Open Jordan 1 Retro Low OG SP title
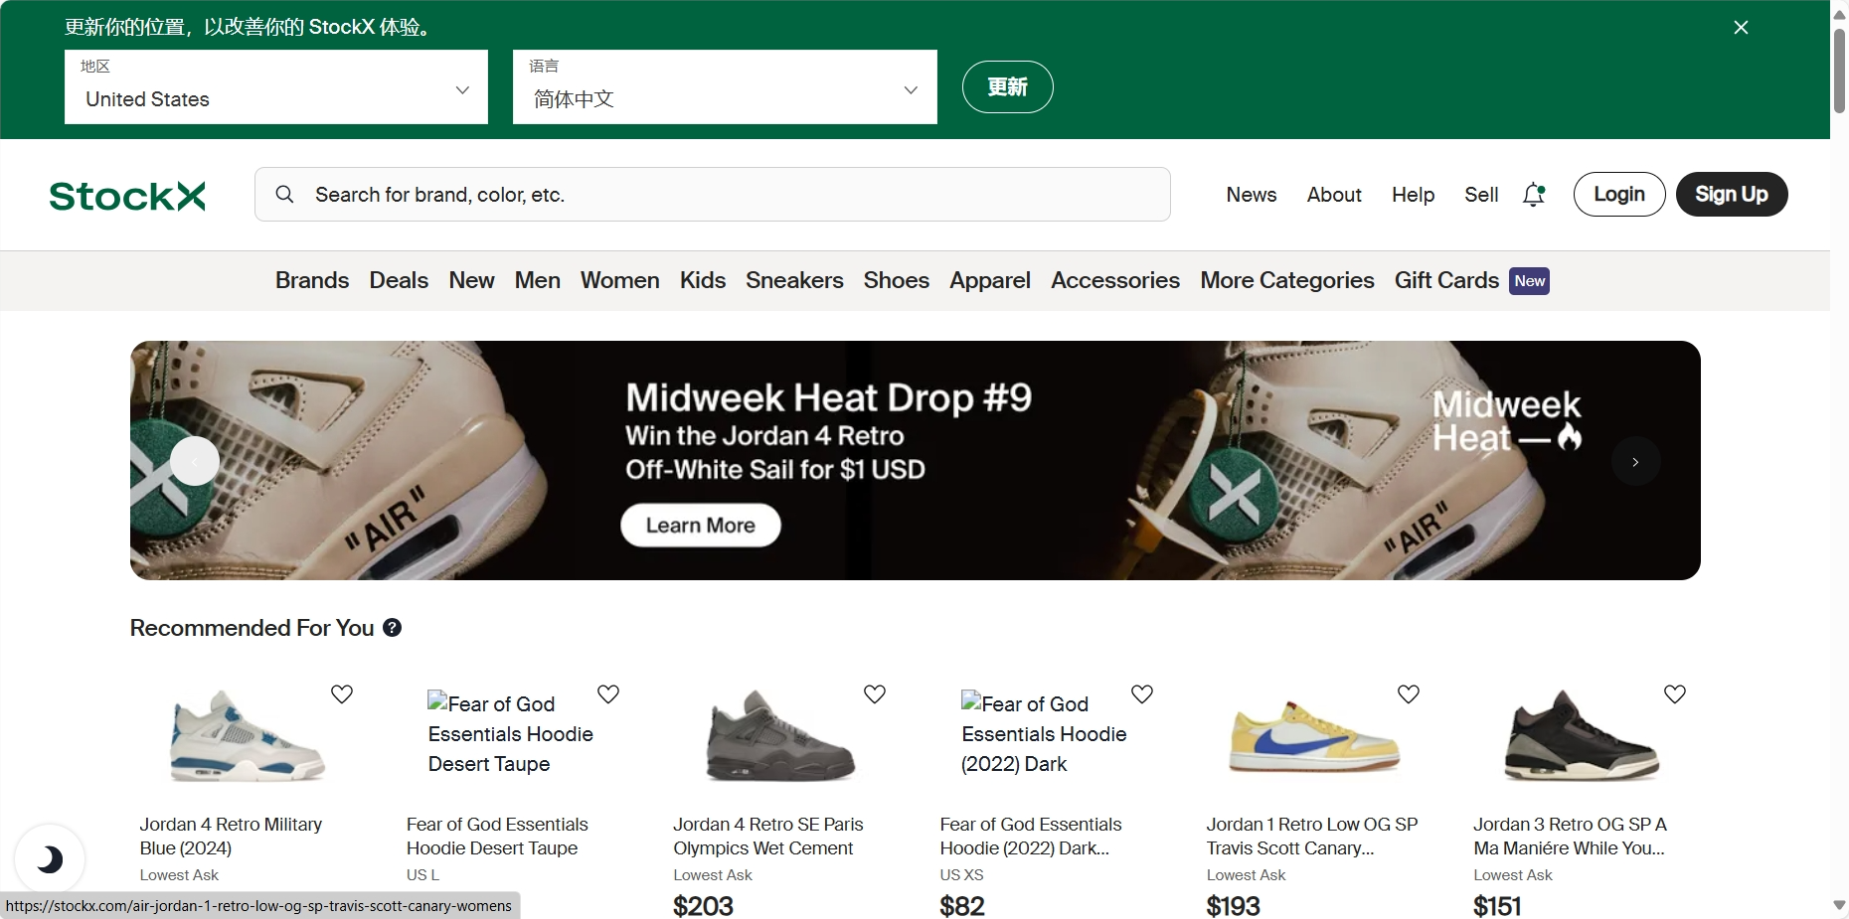 click(1312, 837)
